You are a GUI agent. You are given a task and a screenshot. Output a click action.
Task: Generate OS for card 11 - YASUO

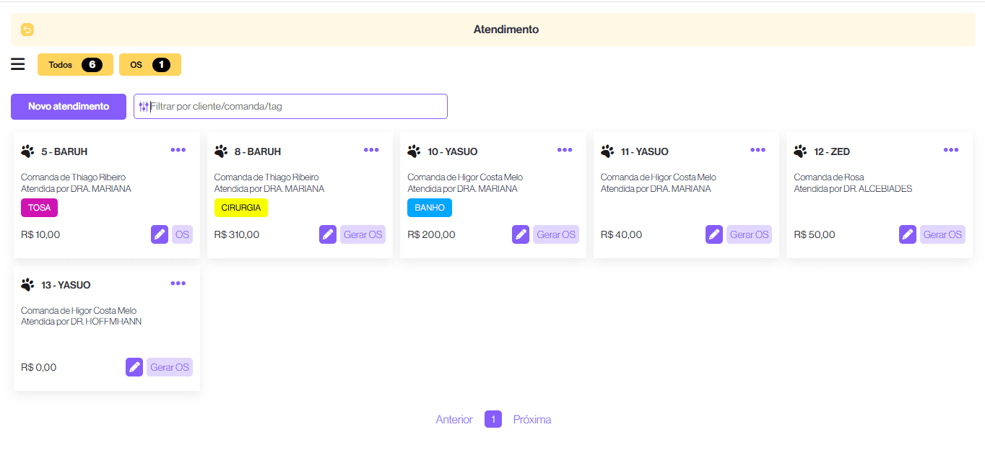(750, 234)
